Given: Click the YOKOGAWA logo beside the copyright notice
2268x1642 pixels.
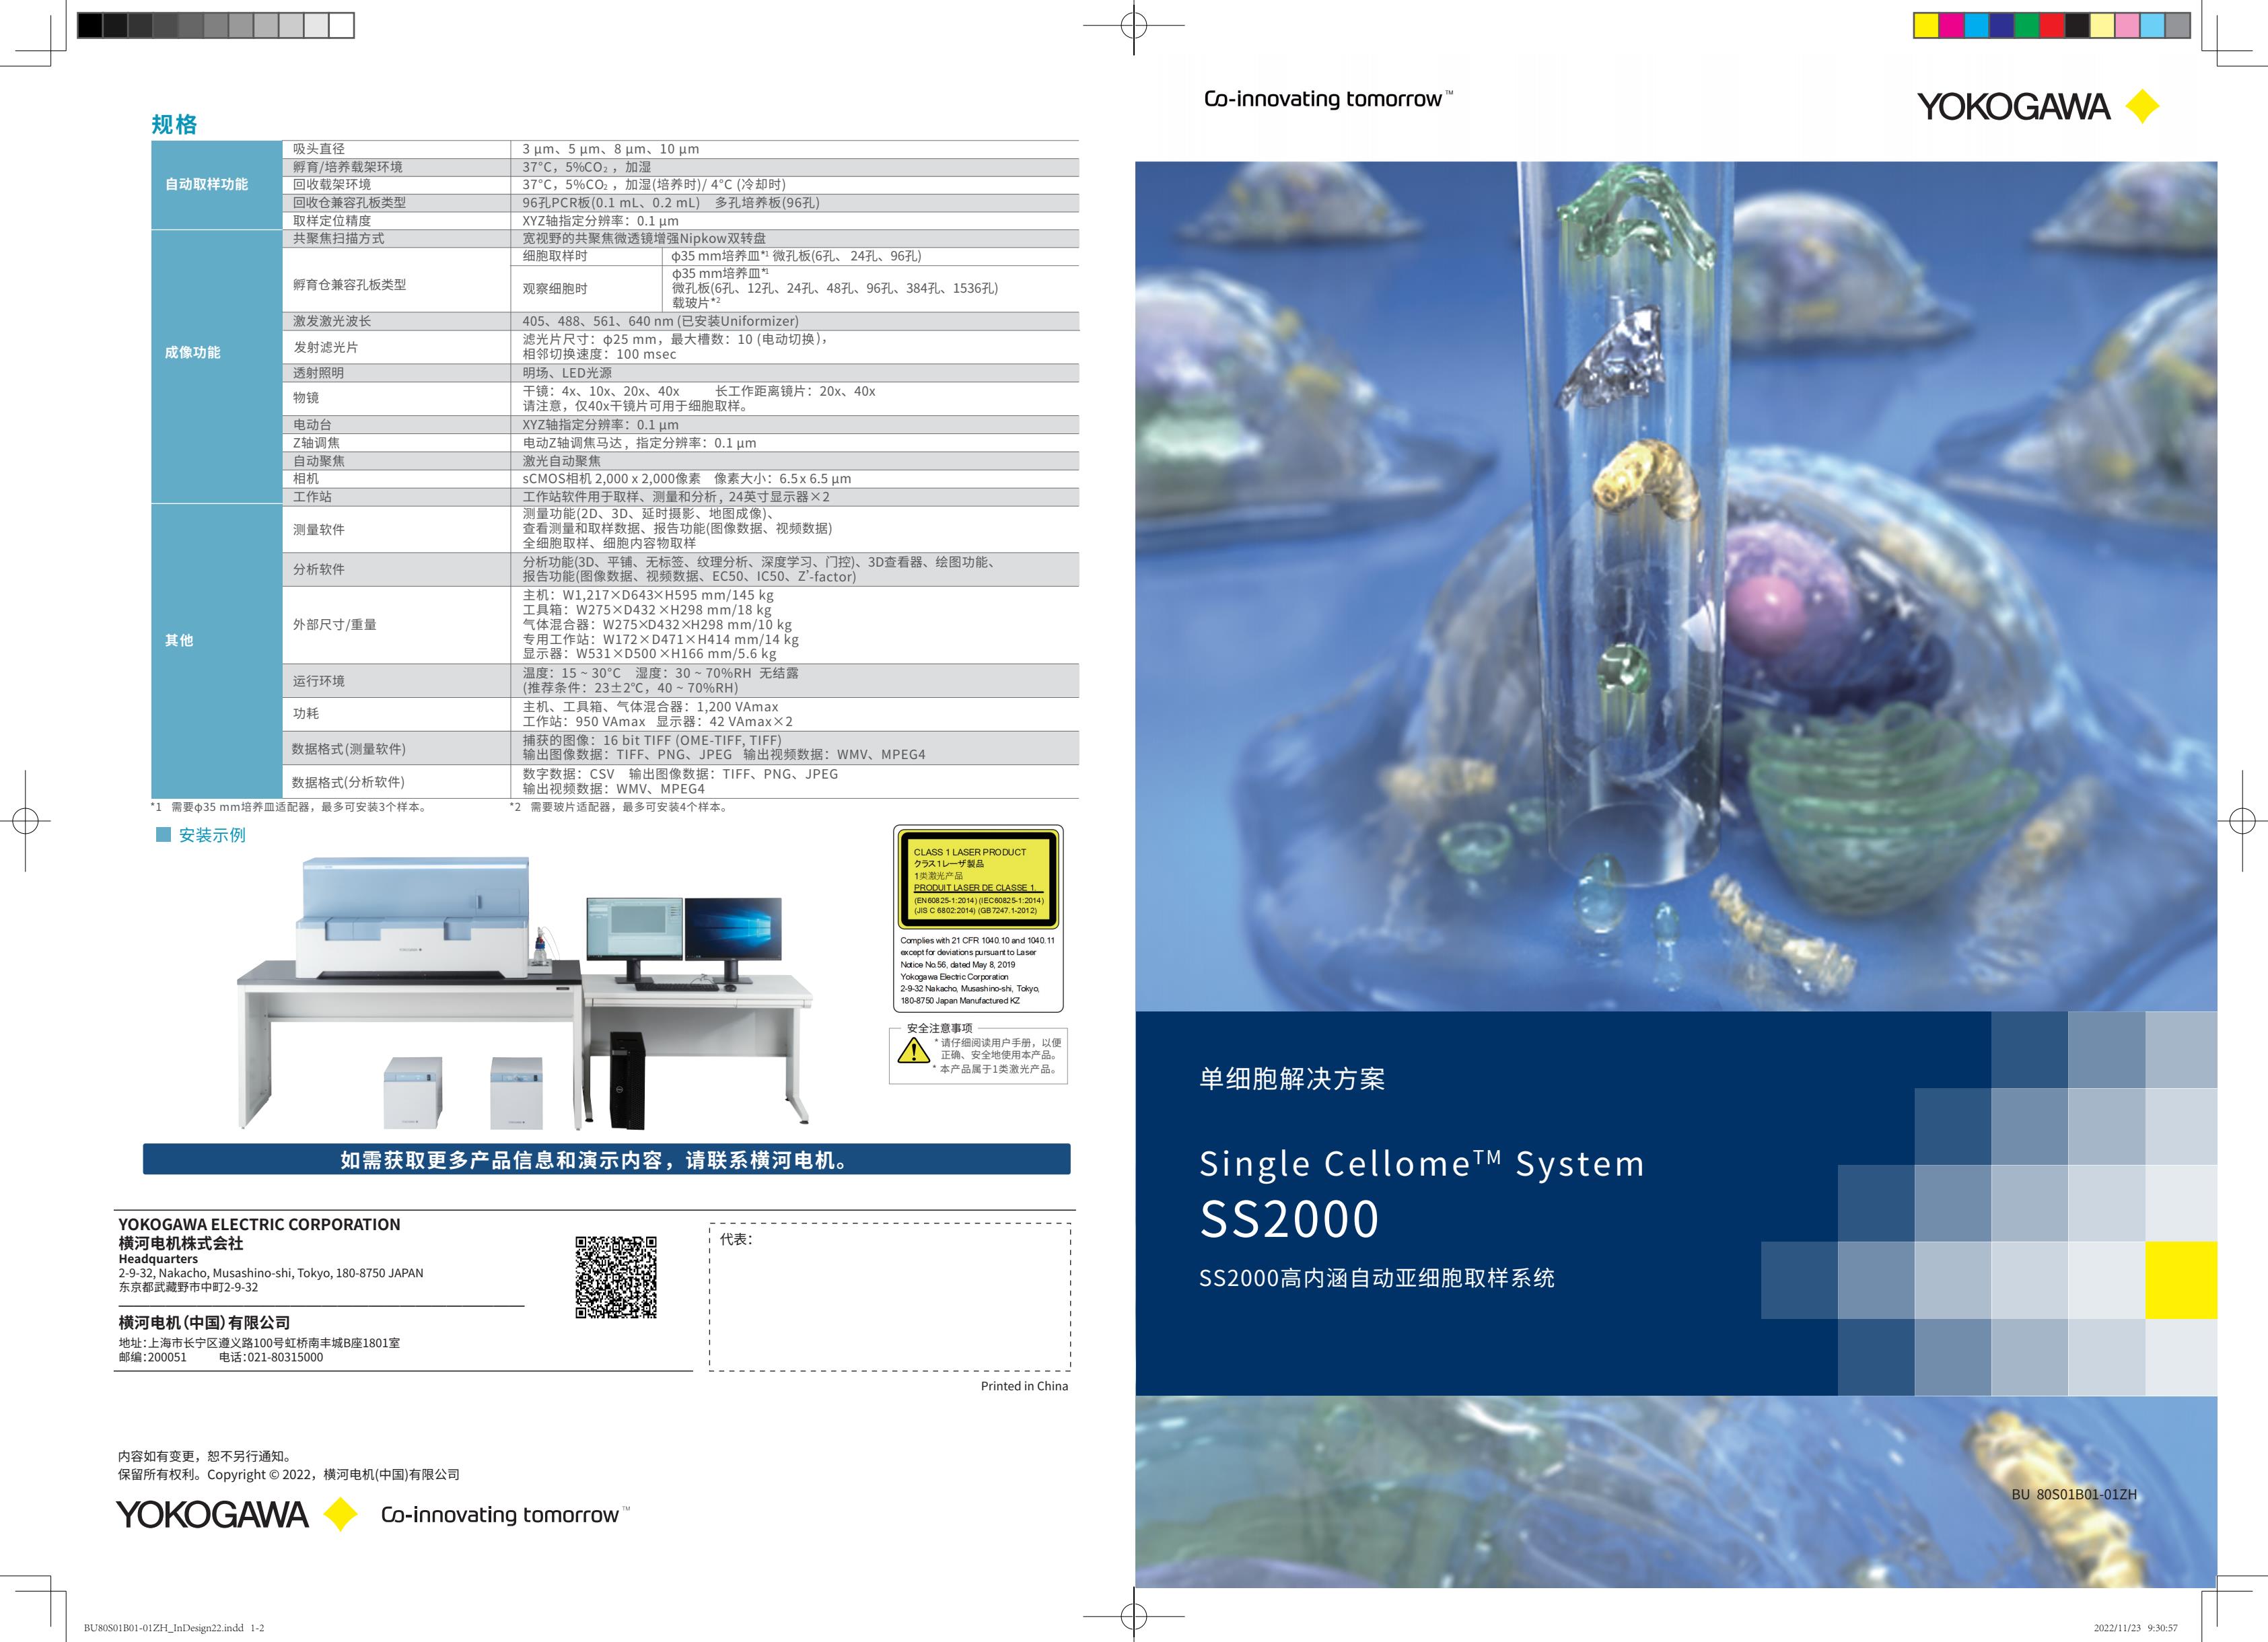Looking at the screenshot, I should point(212,1514).
